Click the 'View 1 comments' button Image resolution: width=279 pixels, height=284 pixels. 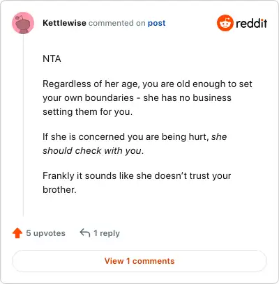point(139,261)
